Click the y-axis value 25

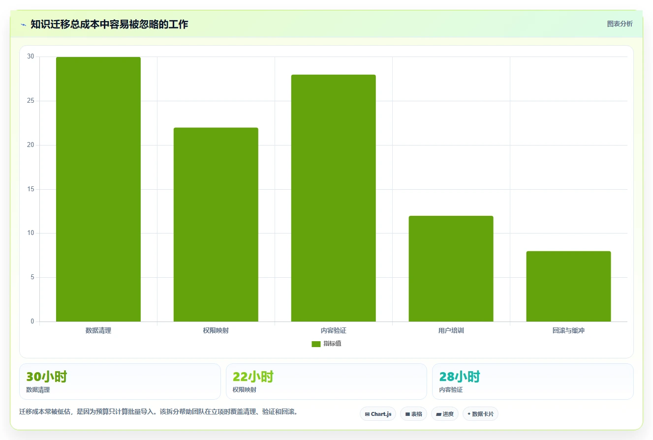point(31,101)
